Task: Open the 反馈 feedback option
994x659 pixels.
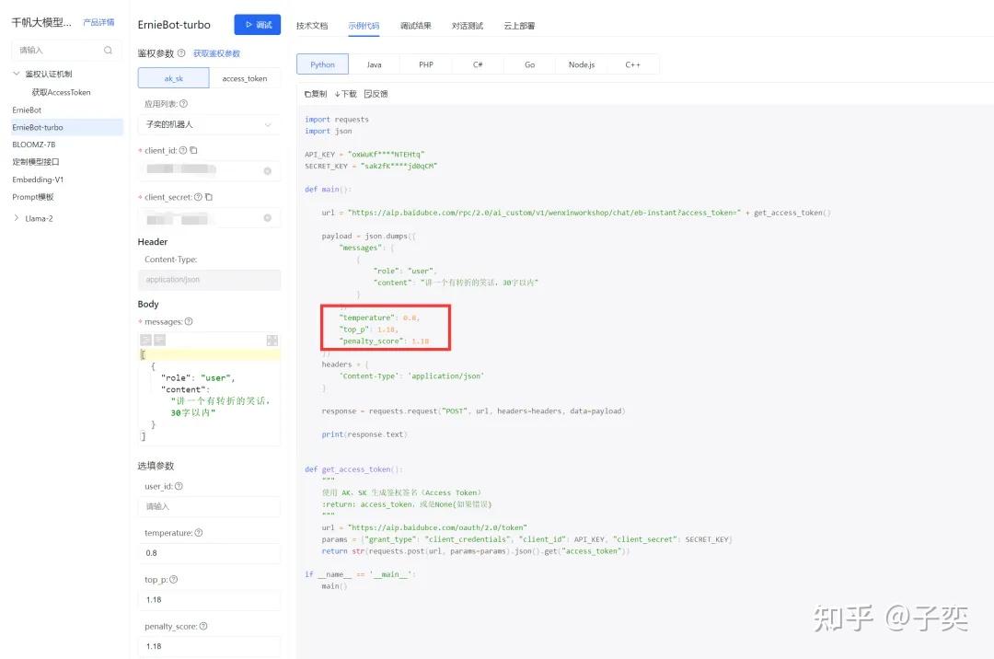Action: pos(376,94)
